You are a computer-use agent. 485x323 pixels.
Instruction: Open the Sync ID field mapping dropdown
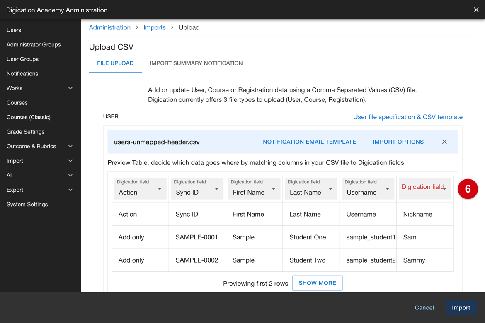click(x=197, y=189)
